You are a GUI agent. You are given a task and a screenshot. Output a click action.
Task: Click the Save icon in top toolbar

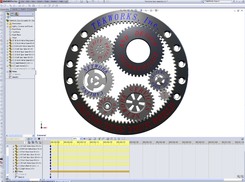(82, 2)
